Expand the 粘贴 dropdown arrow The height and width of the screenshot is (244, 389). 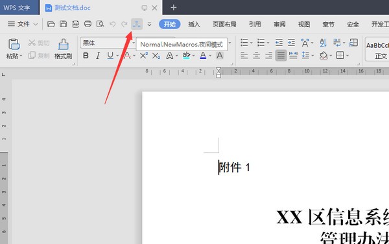[x=21, y=56]
